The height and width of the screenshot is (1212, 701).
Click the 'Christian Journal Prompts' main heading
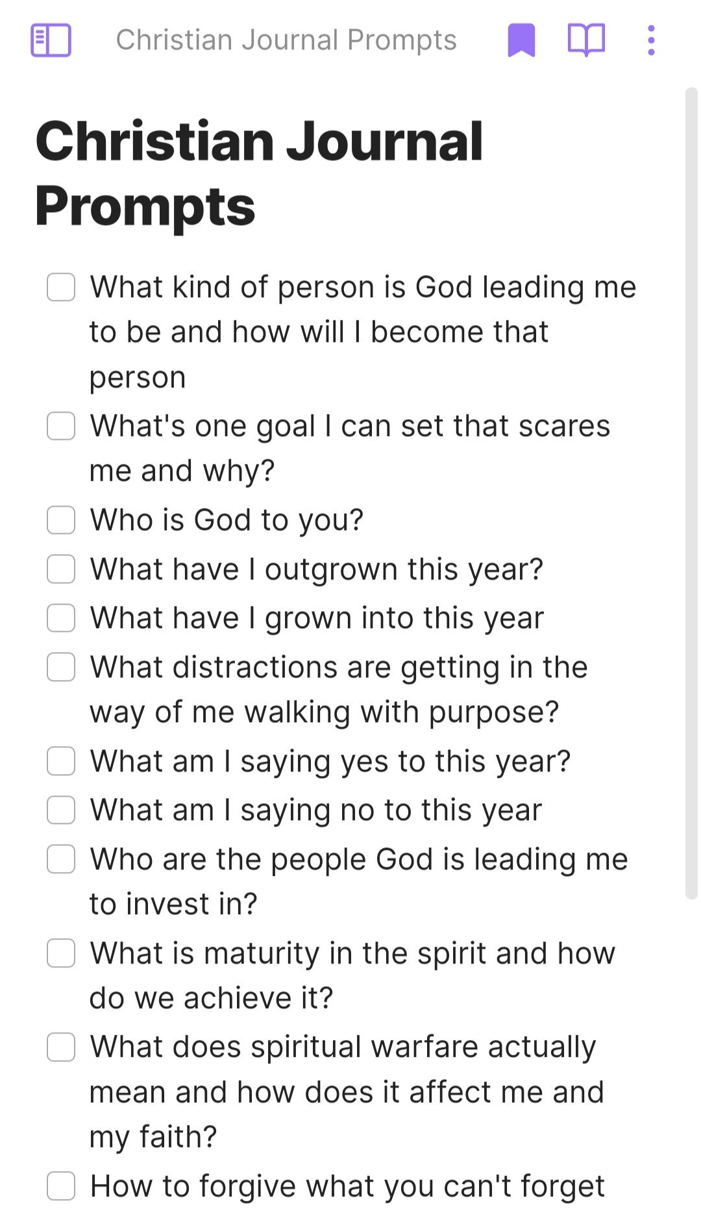coord(260,173)
